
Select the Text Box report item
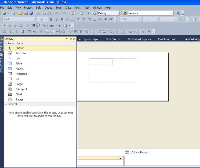tap(40, 53)
